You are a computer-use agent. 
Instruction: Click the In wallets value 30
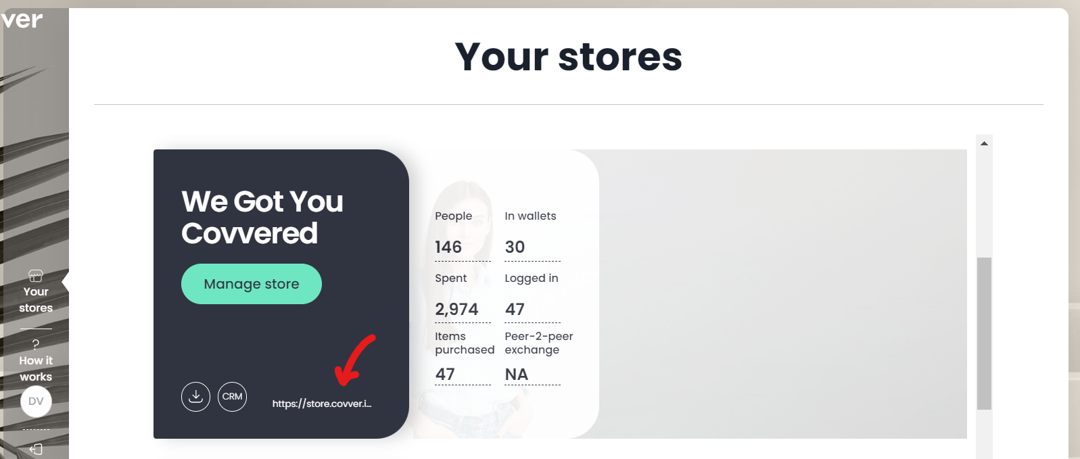pyautogui.click(x=515, y=247)
